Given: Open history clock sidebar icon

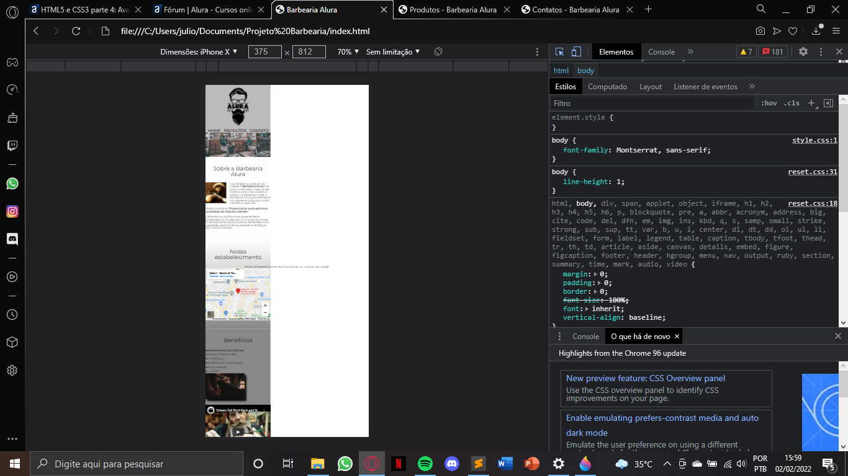Looking at the screenshot, I should pyautogui.click(x=12, y=315).
